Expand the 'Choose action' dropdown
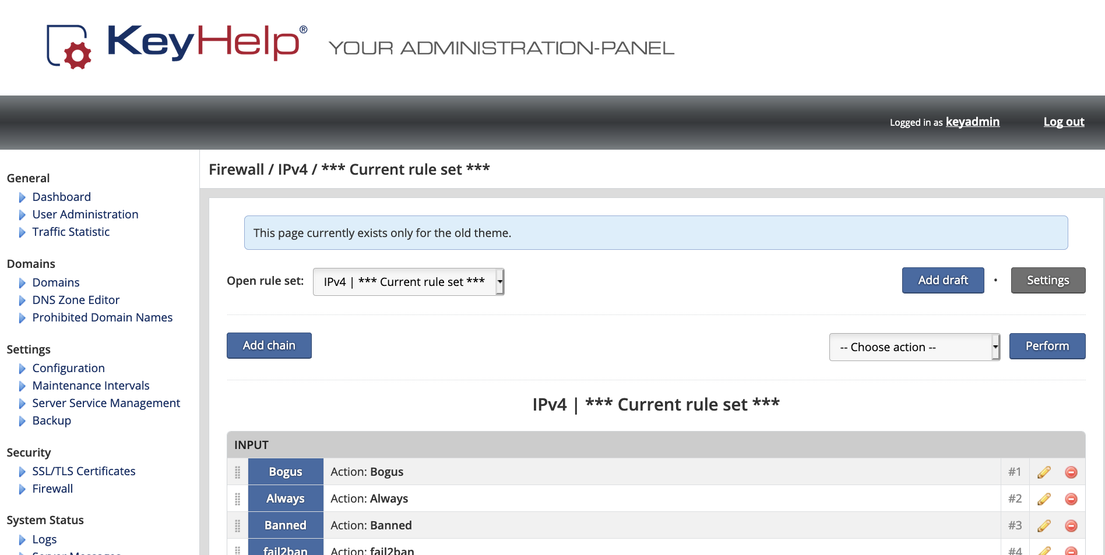The image size is (1105, 555). coord(914,347)
